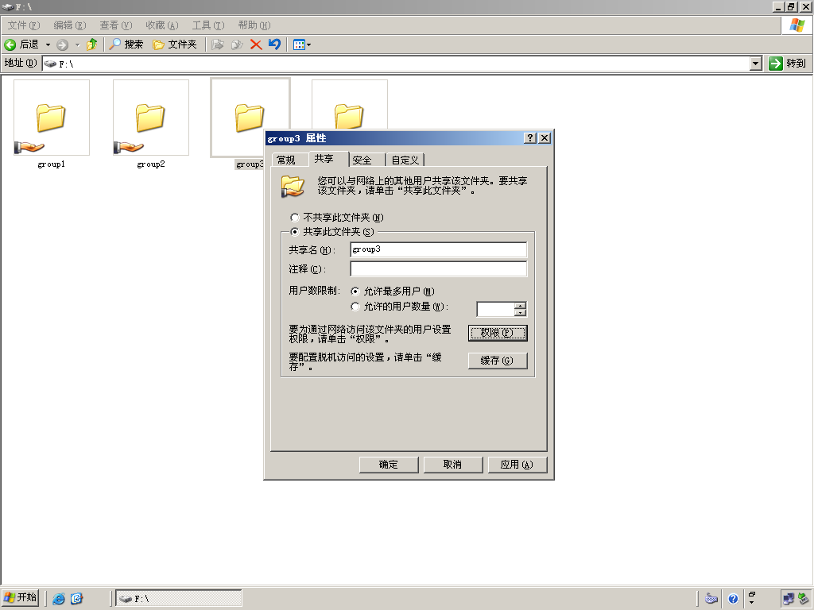Click the Copy To toolbar icon
This screenshot has height=610, width=814.
tap(237, 44)
